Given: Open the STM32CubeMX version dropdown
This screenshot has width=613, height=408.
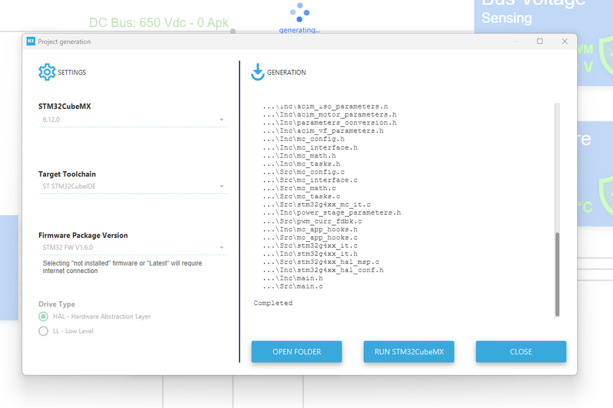Looking at the screenshot, I should coord(222,120).
